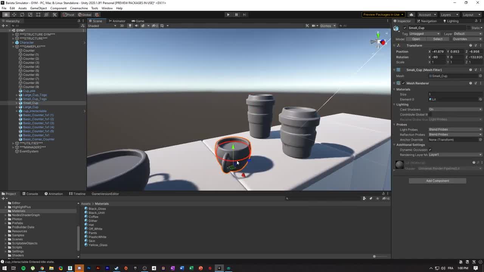Open the Tag dropdown showing Untagged
The width and height of the screenshot is (484, 272).
(x=424, y=34)
